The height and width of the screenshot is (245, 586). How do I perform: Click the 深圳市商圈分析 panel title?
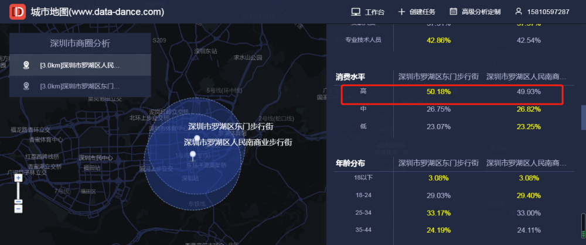point(80,44)
